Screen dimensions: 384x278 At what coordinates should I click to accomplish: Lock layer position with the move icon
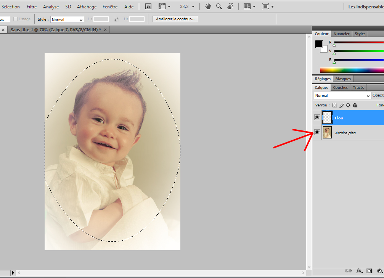pyautogui.click(x=348, y=105)
